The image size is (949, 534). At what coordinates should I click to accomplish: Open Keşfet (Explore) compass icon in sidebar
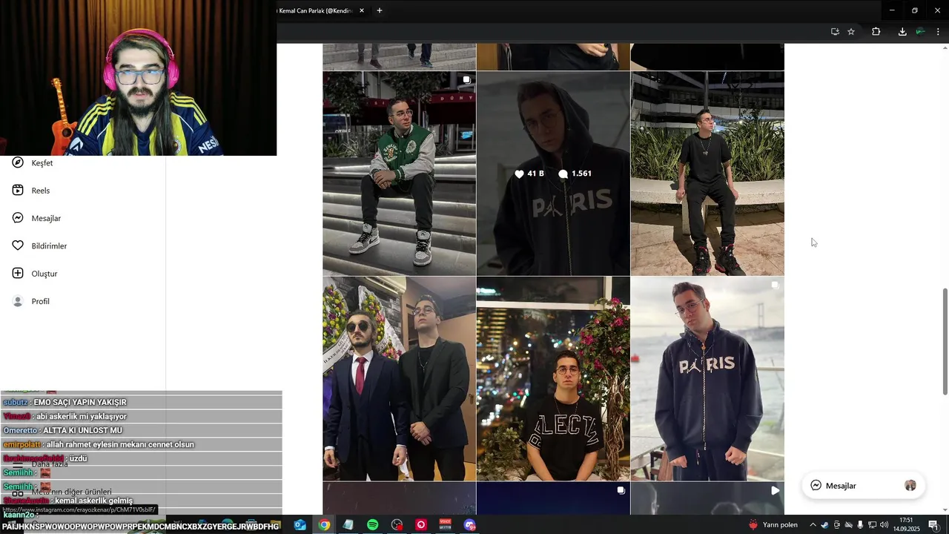click(18, 162)
